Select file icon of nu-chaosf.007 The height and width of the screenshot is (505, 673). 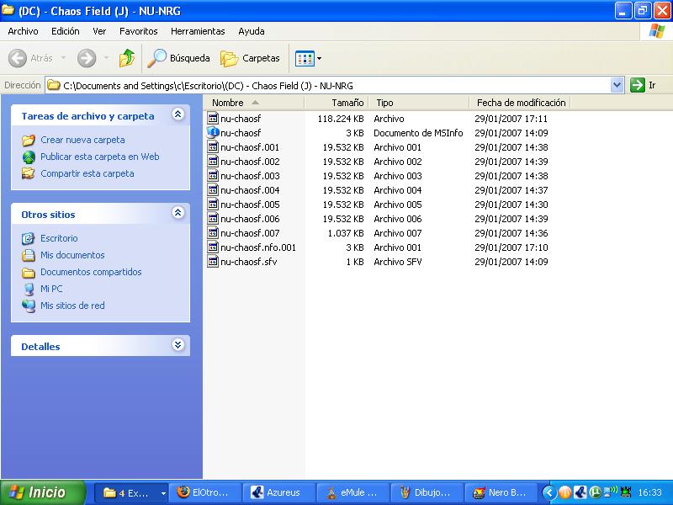pos(213,233)
